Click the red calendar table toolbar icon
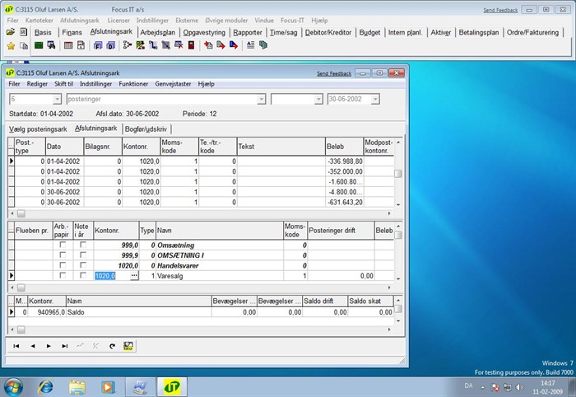 [68, 45]
